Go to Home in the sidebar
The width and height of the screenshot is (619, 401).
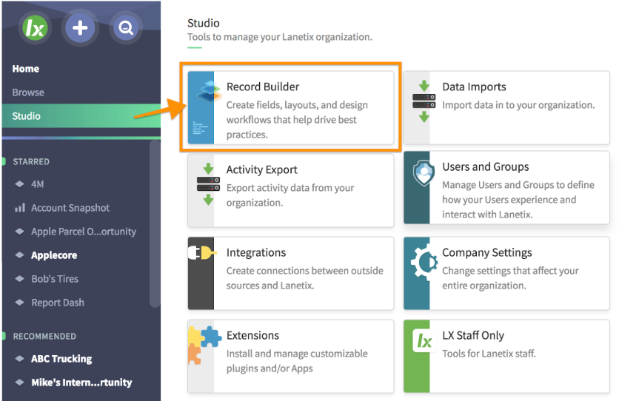[x=26, y=69]
